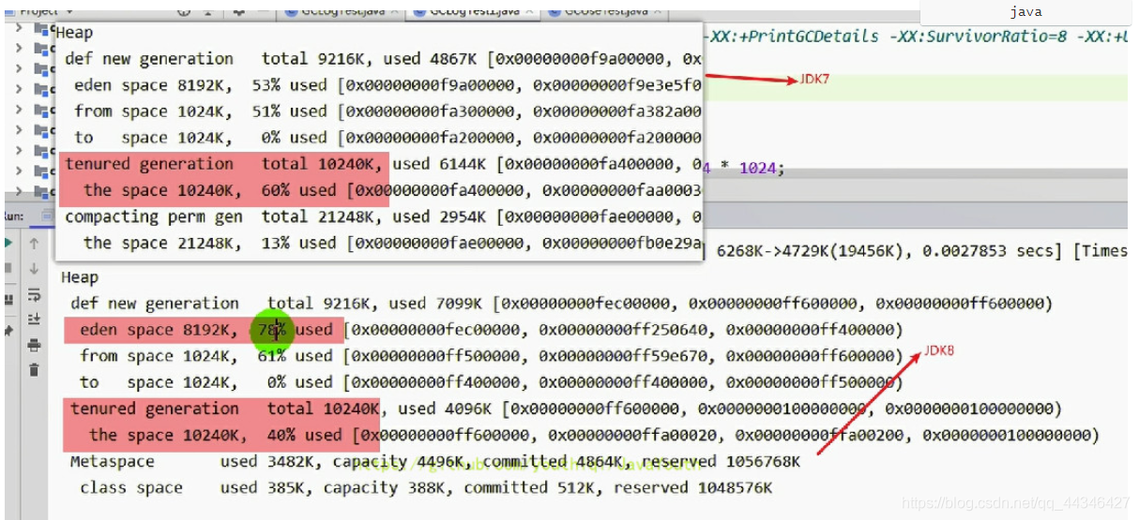Click the Stop process square icon
This screenshot has height=520, width=1139.
pyautogui.click(x=9, y=269)
